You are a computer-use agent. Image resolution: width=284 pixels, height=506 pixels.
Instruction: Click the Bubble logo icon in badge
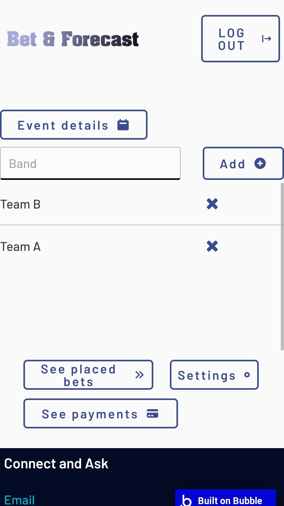pos(186,500)
